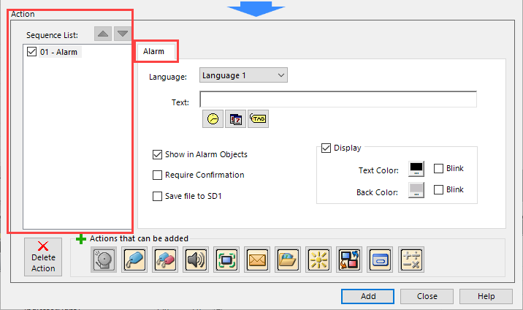523x310 pixels.
Task: Enable Save file to SD1
Action: [x=157, y=196]
